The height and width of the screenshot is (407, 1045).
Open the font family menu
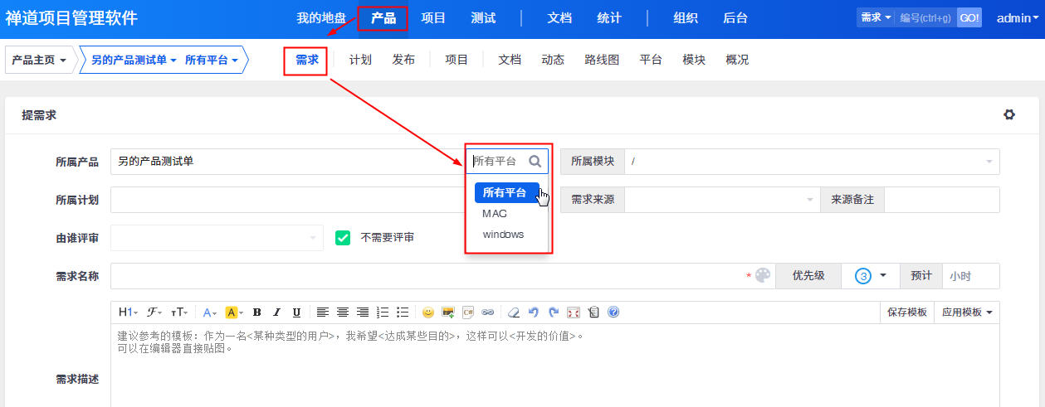tap(154, 313)
